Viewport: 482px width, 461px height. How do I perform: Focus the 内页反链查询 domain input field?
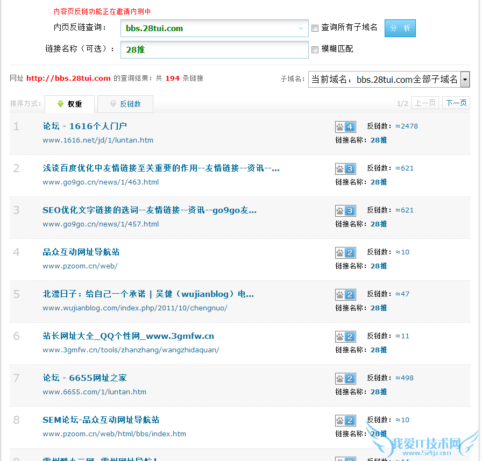point(214,29)
